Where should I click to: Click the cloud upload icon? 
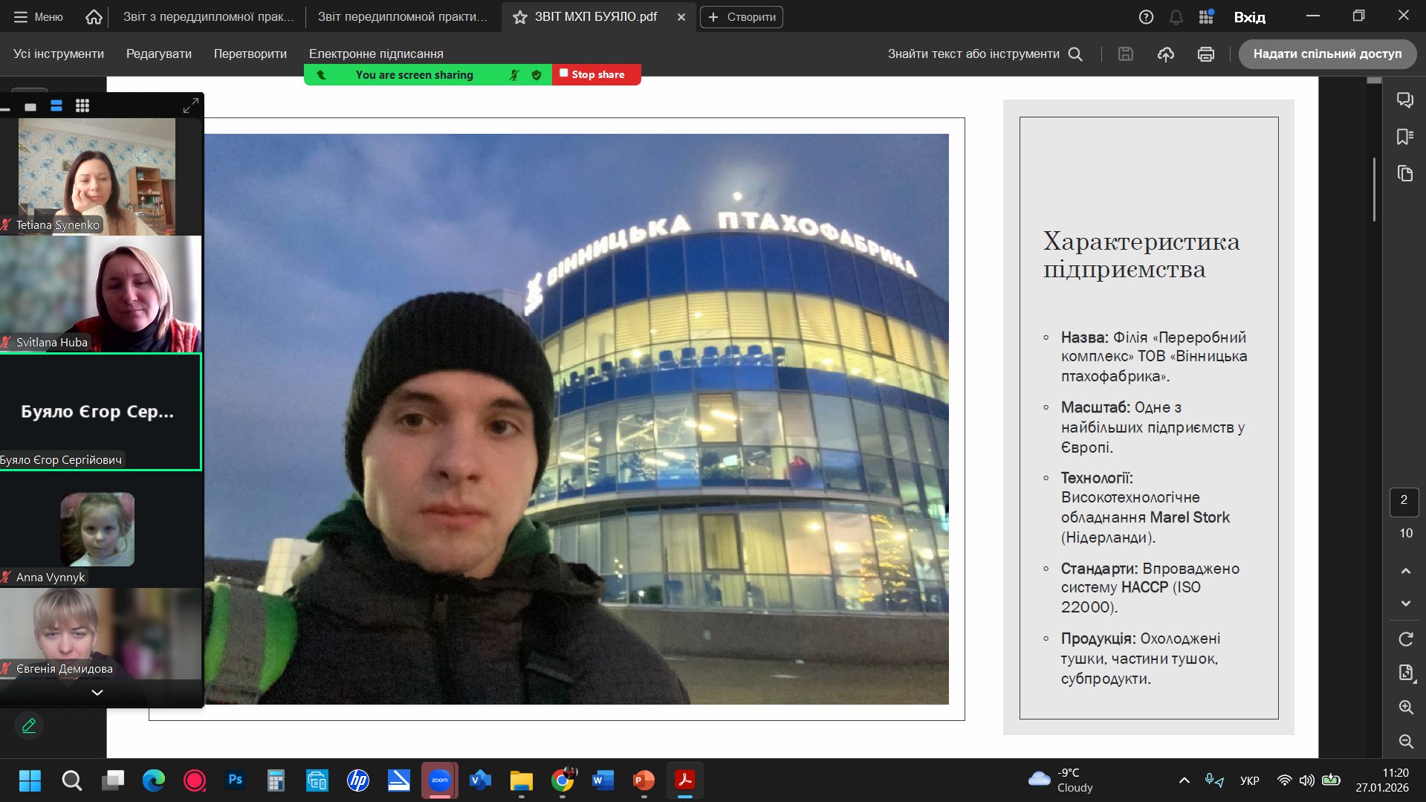click(x=1165, y=54)
